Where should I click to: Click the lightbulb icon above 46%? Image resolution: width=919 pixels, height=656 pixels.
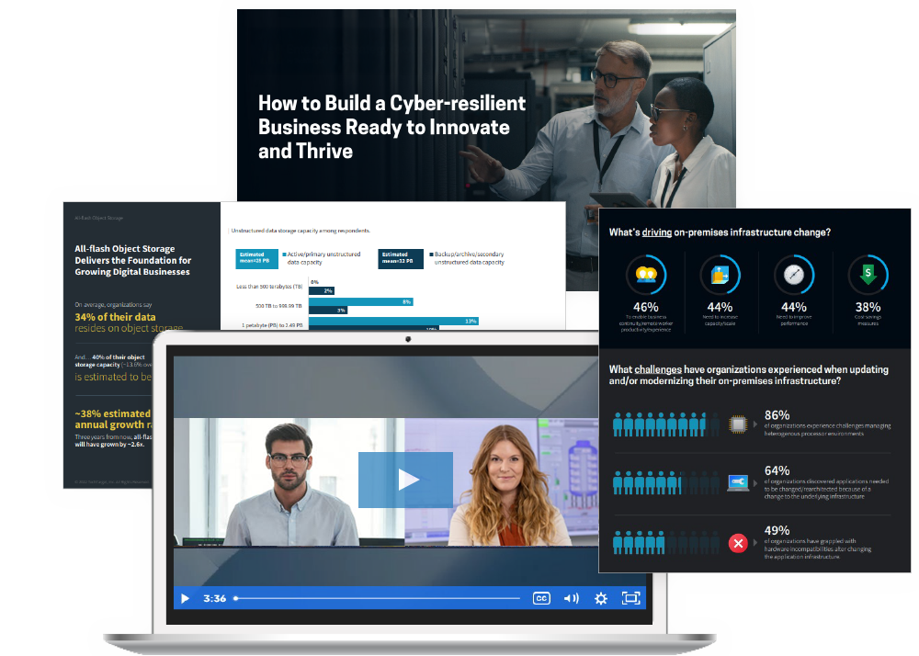click(646, 274)
